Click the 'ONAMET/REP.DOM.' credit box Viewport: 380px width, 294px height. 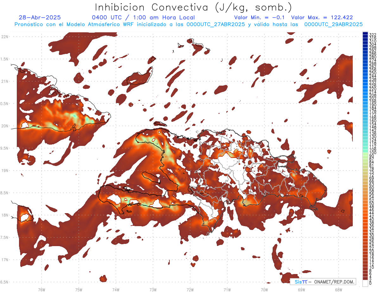[x=323, y=282]
